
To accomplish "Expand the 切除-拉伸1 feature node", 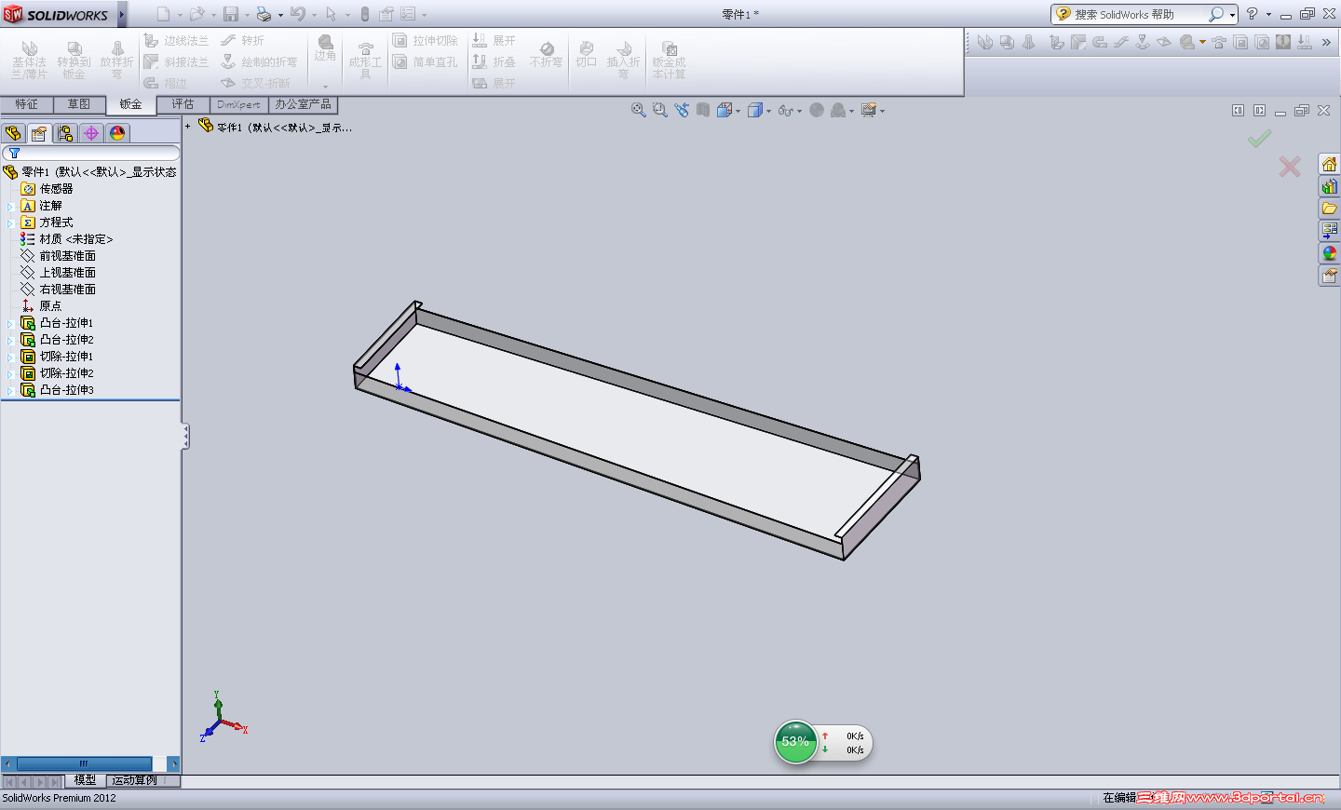I will point(10,357).
